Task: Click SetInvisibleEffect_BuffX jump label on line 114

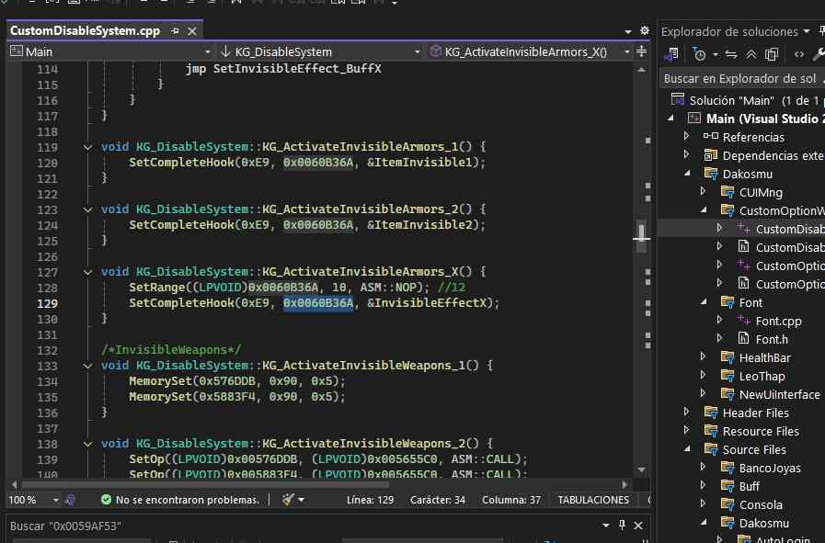Action: click(x=297, y=68)
